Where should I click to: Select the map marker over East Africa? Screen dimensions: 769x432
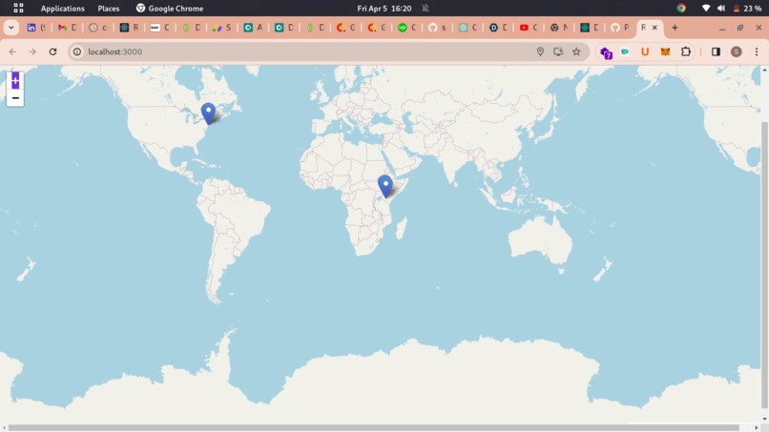pyautogui.click(x=385, y=186)
